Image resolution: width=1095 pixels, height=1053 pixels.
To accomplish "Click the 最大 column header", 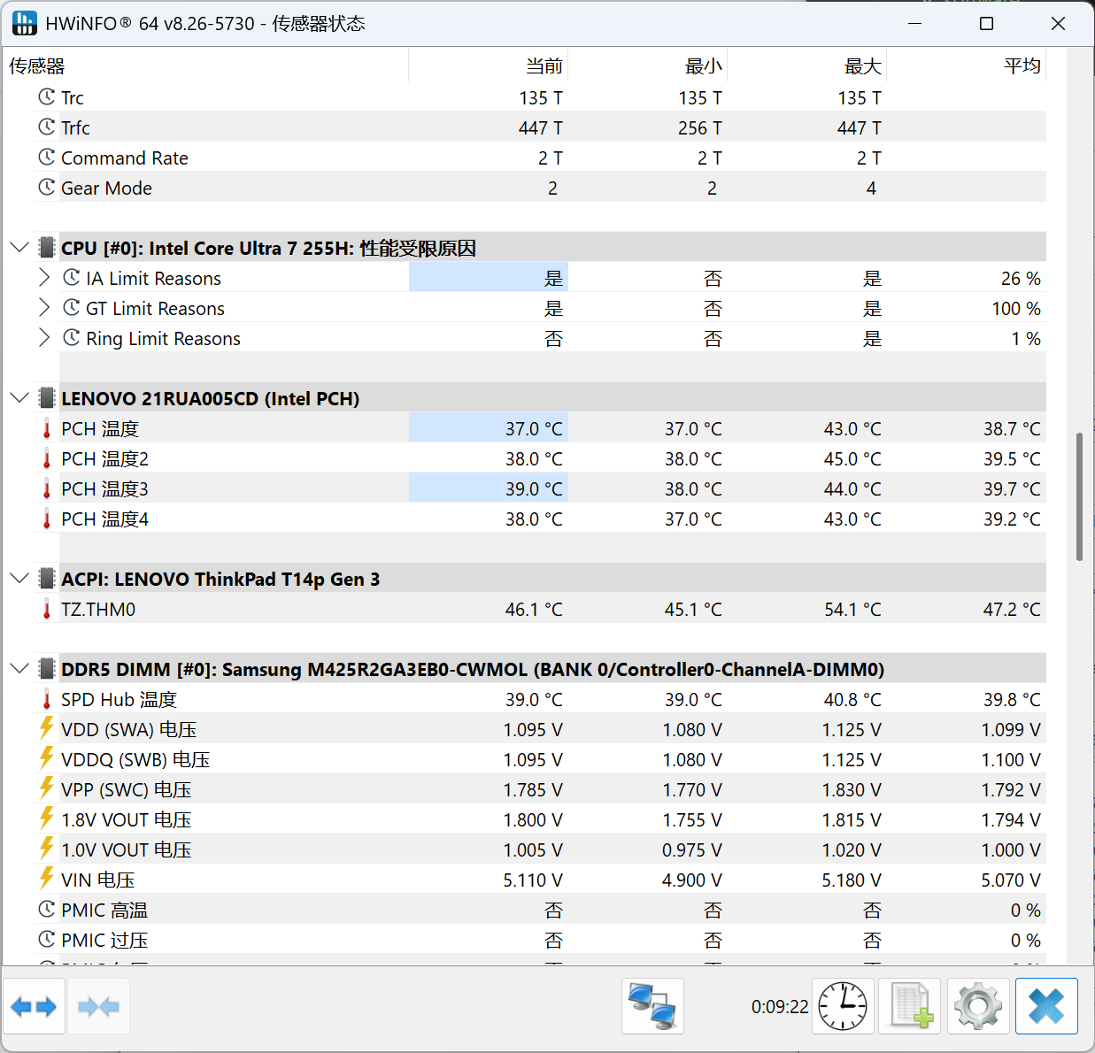I will point(807,65).
